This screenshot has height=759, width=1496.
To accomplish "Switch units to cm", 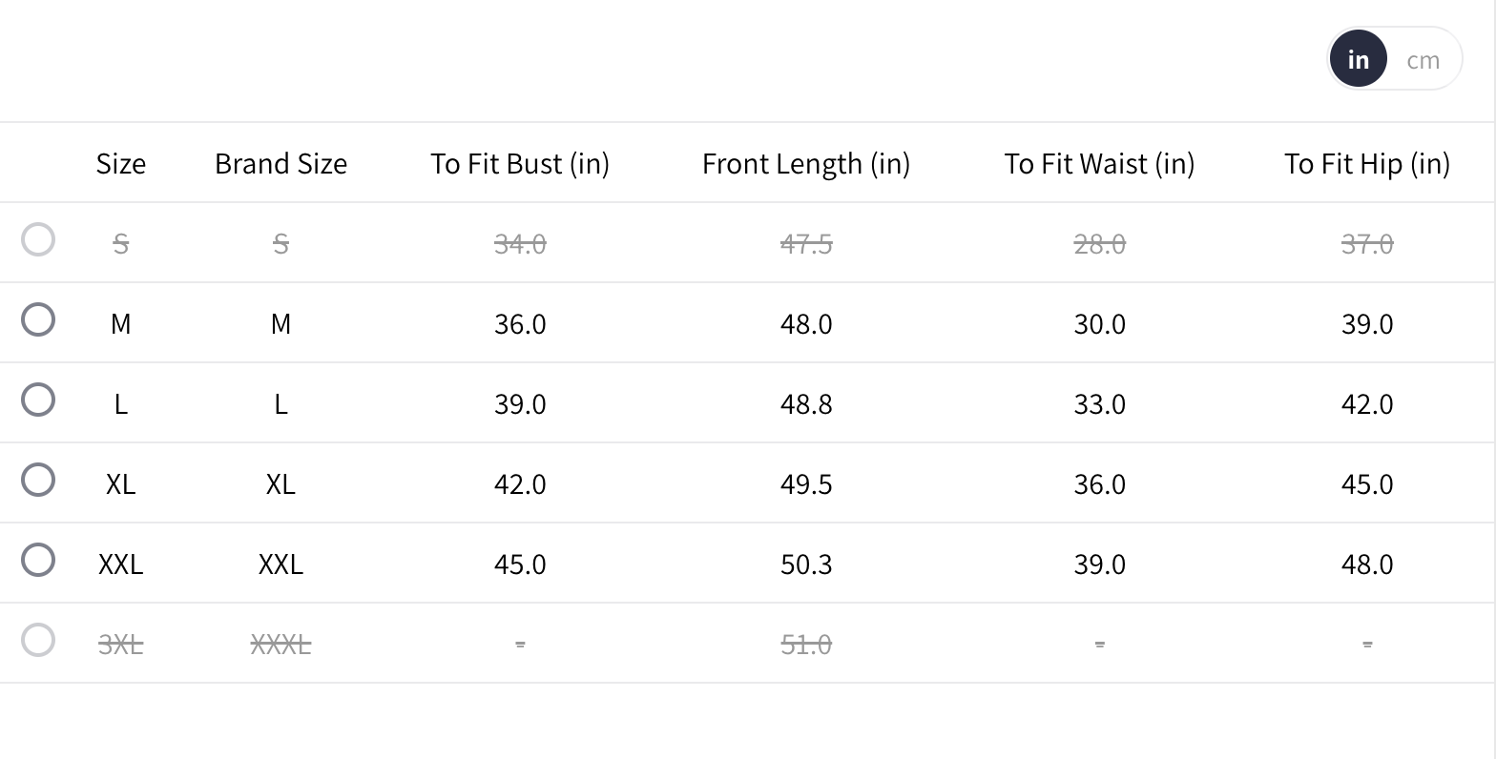I will (1423, 60).
